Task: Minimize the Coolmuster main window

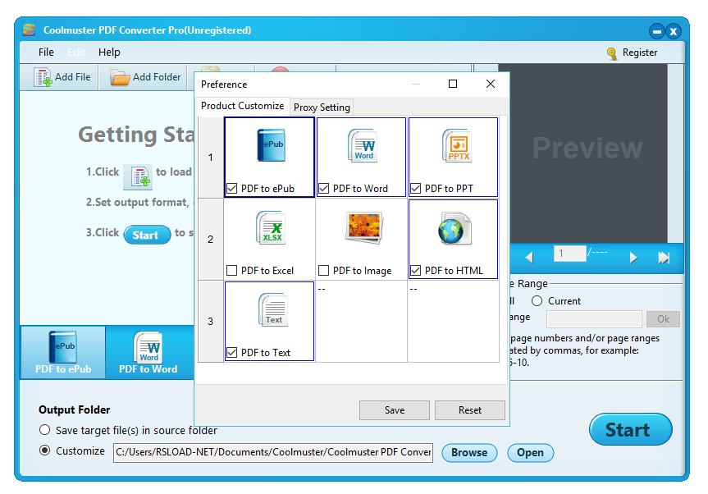Action: point(657,32)
